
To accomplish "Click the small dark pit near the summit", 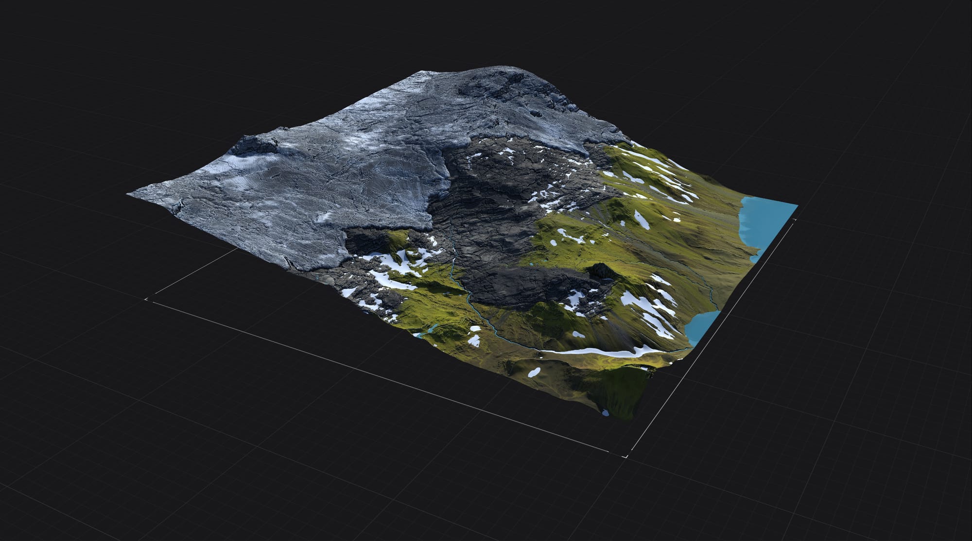I will pyautogui.click(x=536, y=114).
